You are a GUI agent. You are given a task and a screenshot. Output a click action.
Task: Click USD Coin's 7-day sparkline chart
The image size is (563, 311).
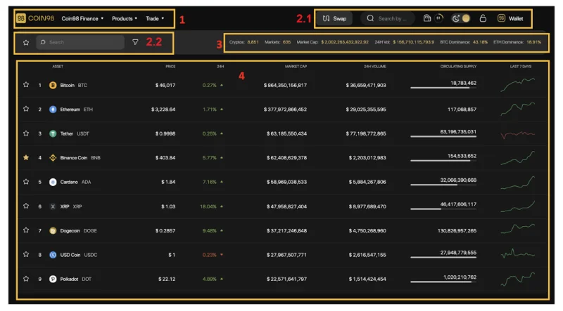517,253
